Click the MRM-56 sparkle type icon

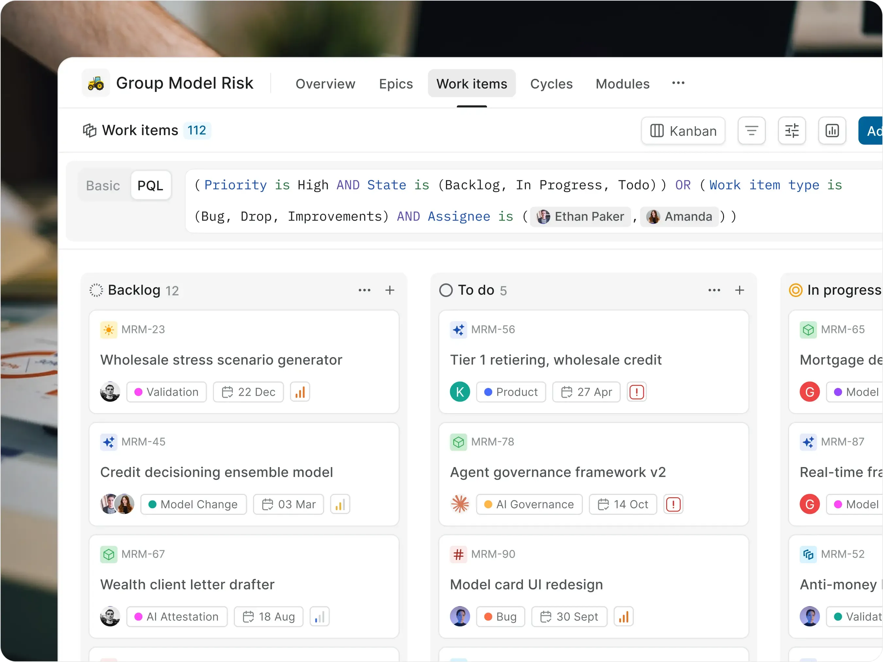point(458,330)
